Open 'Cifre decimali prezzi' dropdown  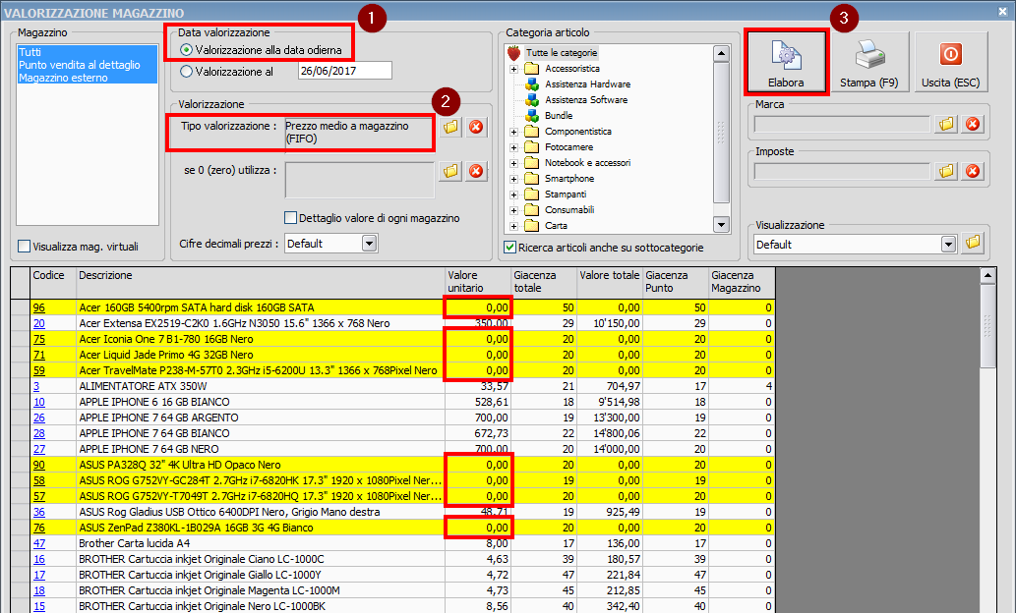370,244
